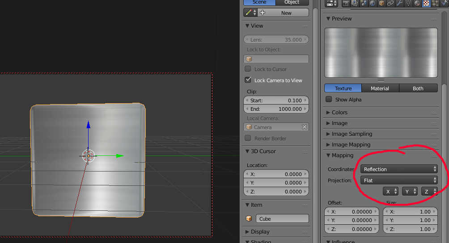Click New grease pencil layer button
Image resolution: width=449 pixels, height=243 pixels.
(x=284, y=13)
